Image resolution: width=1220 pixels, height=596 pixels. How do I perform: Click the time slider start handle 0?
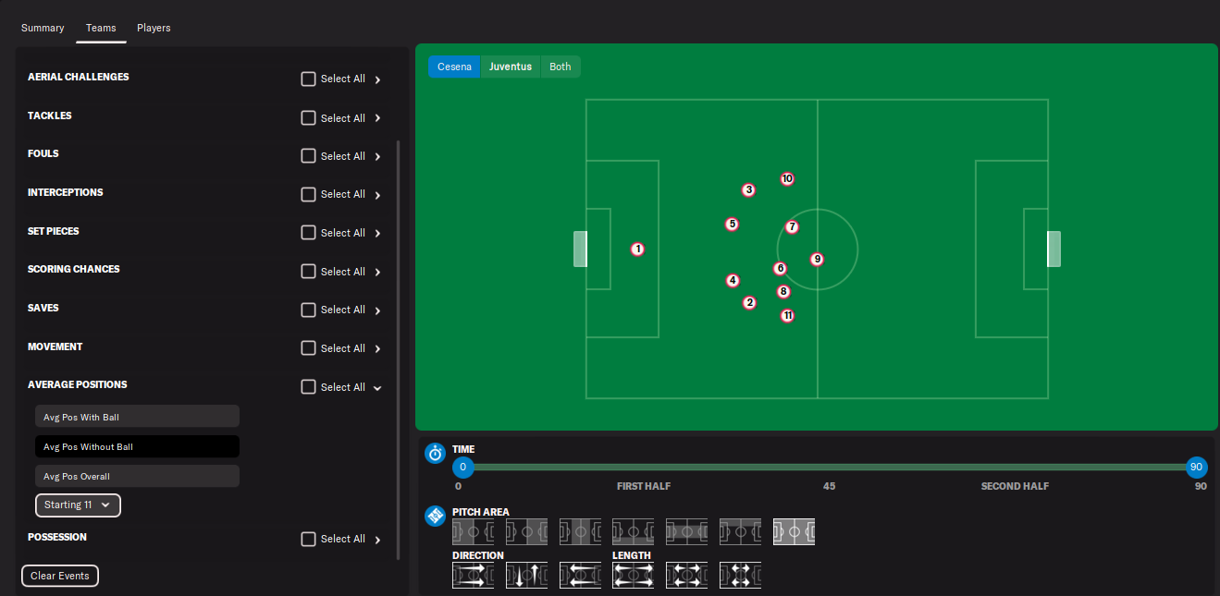point(463,467)
